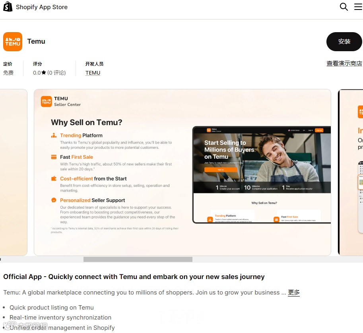Image resolution: width=363 pixels, height=333 pixels.
Task: Click the Temu app name heading
Action: point(36,41)
